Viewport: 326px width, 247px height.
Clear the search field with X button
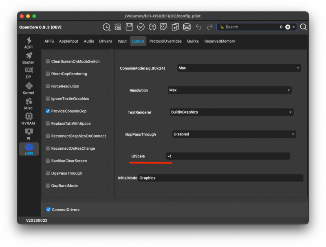tap(287, 27)
